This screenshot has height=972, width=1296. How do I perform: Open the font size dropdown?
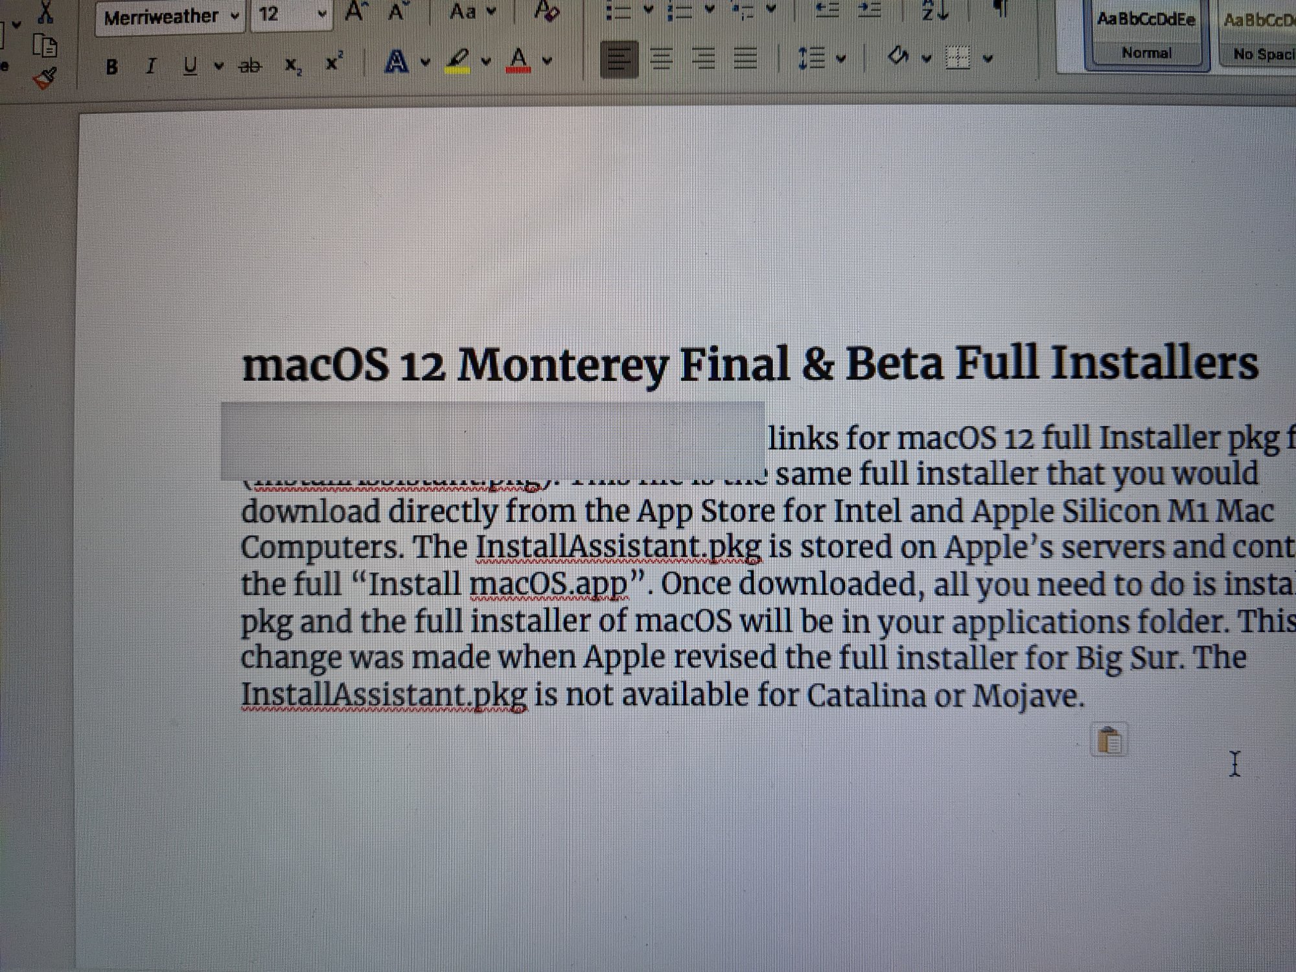point(322,16)
